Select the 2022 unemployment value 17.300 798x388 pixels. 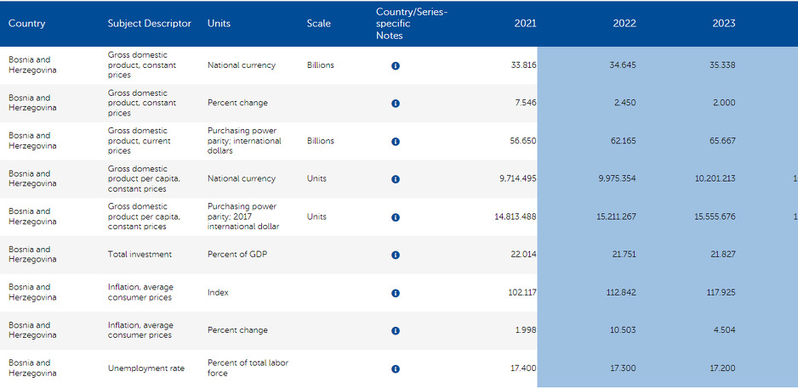(x=623, y=368)
